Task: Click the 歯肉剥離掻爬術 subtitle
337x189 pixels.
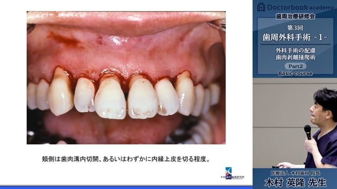Action: (x=295, y=57)
